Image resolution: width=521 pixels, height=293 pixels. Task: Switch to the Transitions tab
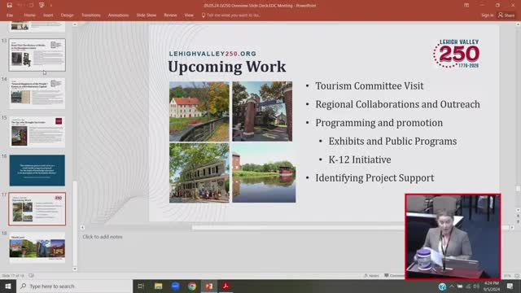click(90, 15)
